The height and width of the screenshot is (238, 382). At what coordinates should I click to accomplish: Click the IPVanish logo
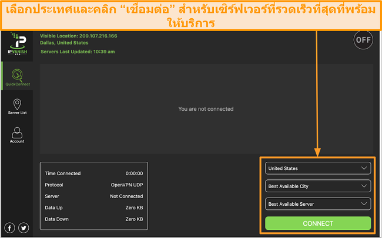pyautogui.click(x=17, y=44)
